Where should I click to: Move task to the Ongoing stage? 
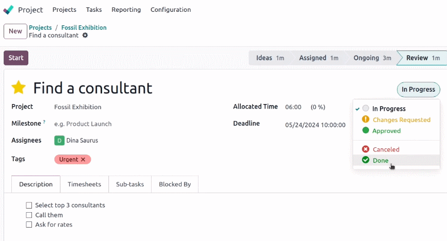click(372, 58)
